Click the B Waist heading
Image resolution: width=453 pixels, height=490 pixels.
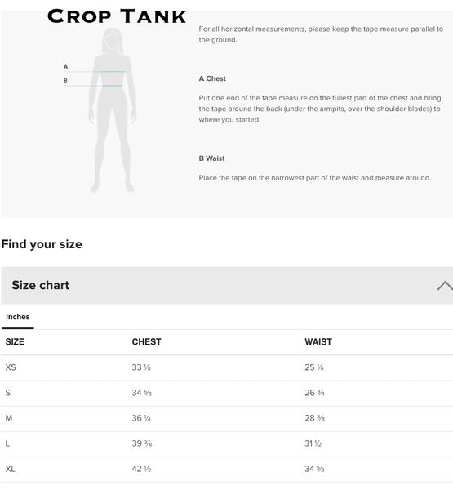(x=211, y=158)
